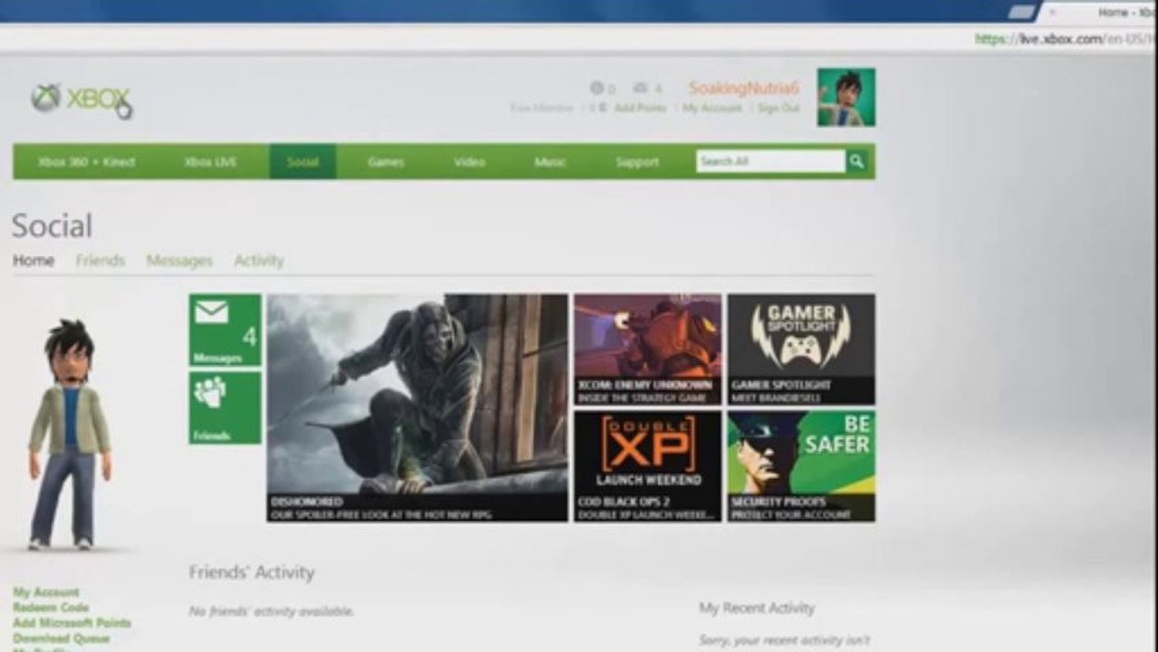The image size is (1158, 652).
Task: Click the Free Member status text
Action: click(542, 108)
